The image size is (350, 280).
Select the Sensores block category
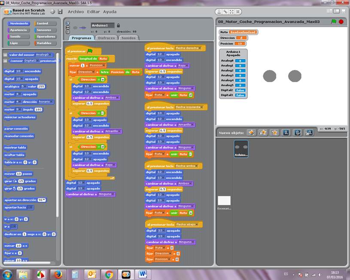[46, 30]
